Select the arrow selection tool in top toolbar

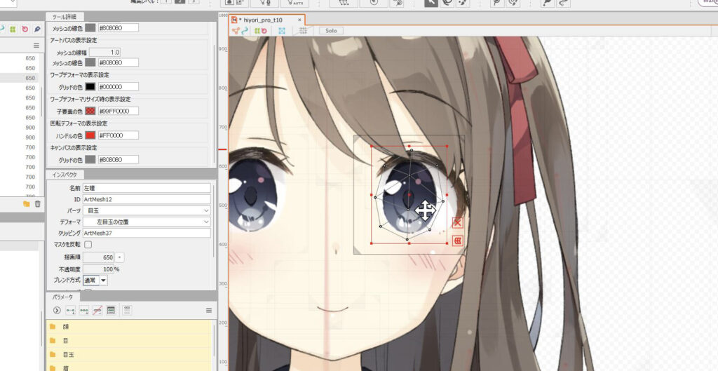point(431,3)
